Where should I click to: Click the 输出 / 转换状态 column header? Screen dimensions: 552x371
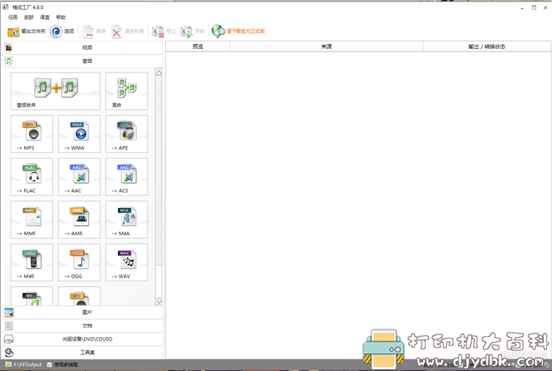pos(487,46)
